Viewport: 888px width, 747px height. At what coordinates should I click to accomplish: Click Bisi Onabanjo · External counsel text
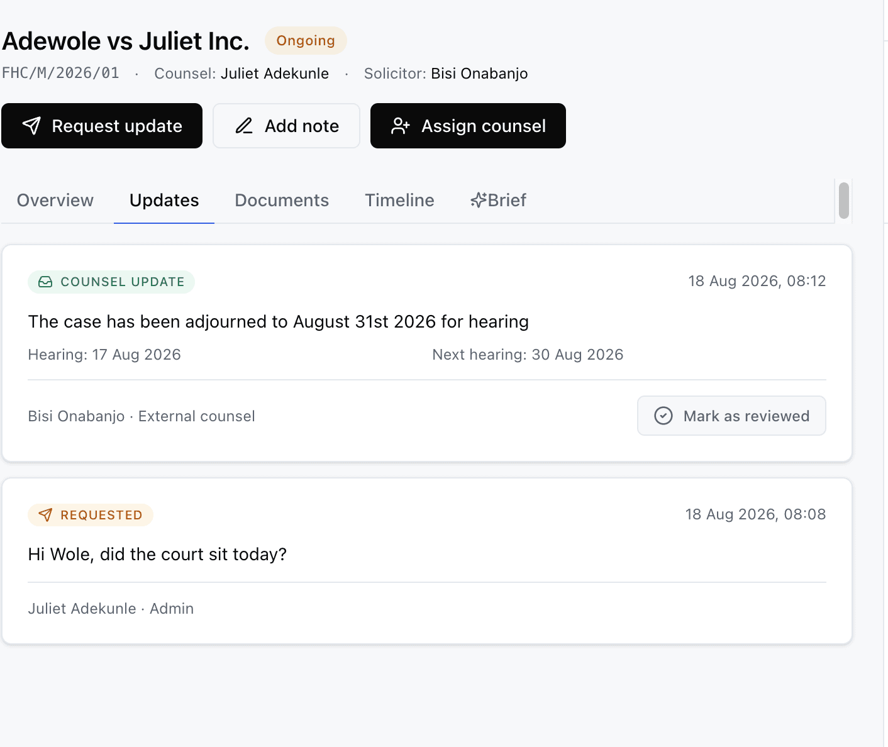pos(142,416)
